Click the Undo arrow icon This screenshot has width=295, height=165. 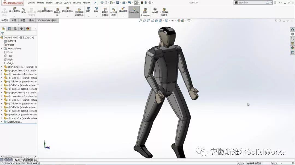tap(130, 3)
